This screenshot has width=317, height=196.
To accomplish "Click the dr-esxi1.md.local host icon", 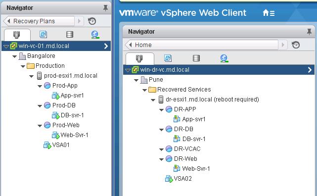I will 161,99.
